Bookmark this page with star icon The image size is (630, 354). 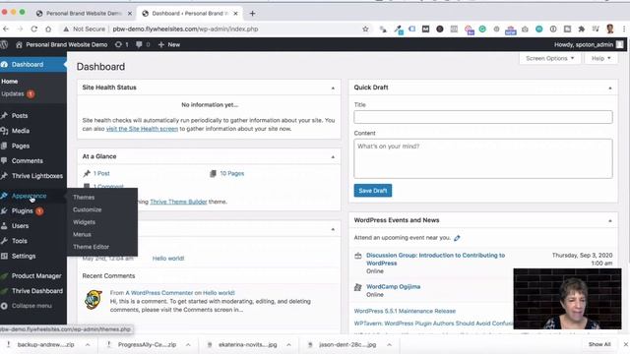[365, 29]
